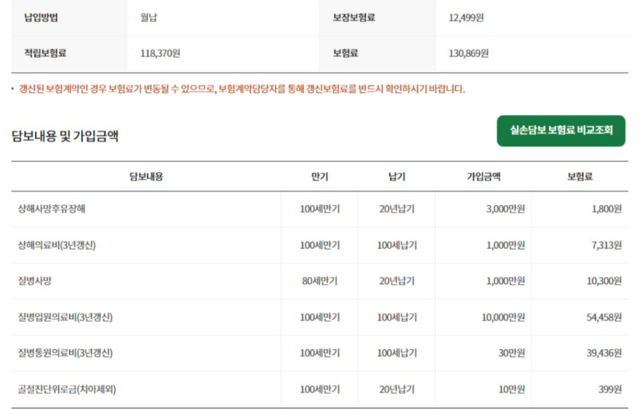Click the 가입금액 column header
The height and width of the screenshot is (409, 640).
pos(483,177)
